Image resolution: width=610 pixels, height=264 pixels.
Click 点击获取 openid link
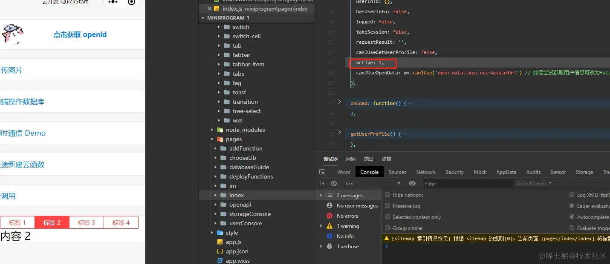(x=80, y=35)
